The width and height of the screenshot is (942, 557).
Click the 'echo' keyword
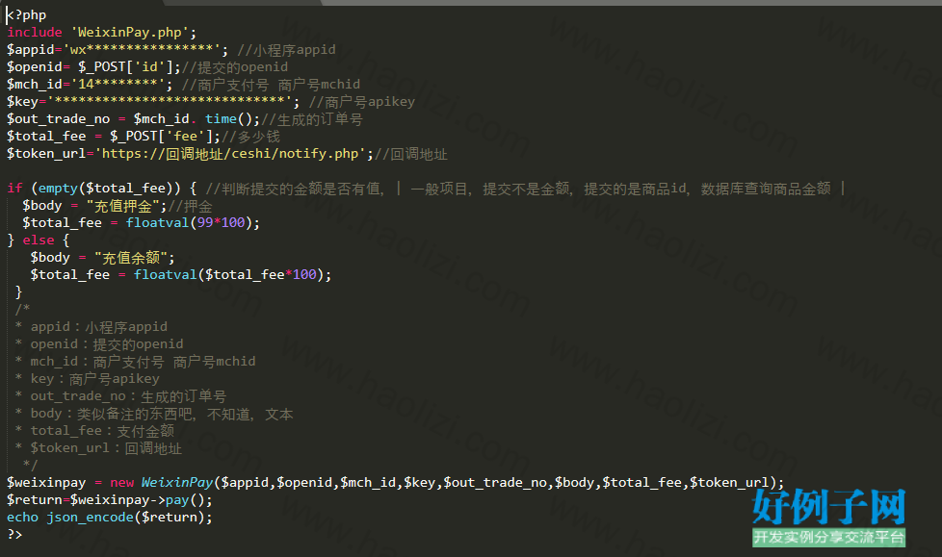(22, 518)
